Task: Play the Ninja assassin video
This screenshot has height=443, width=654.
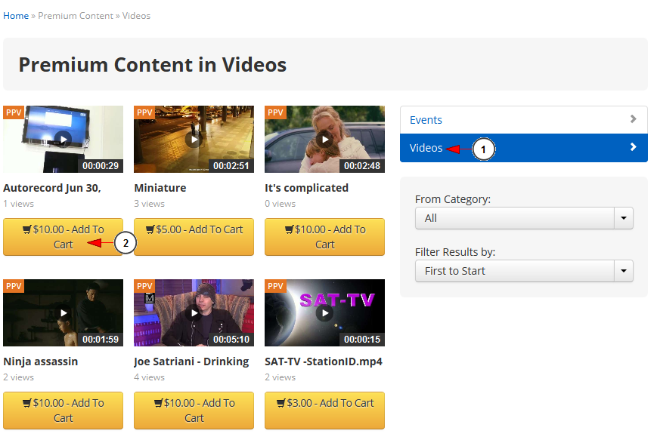Action: [63, 312]
